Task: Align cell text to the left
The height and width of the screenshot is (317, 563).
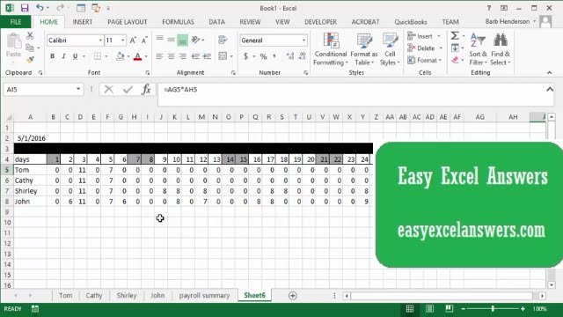Action: [x=159, y=56]
